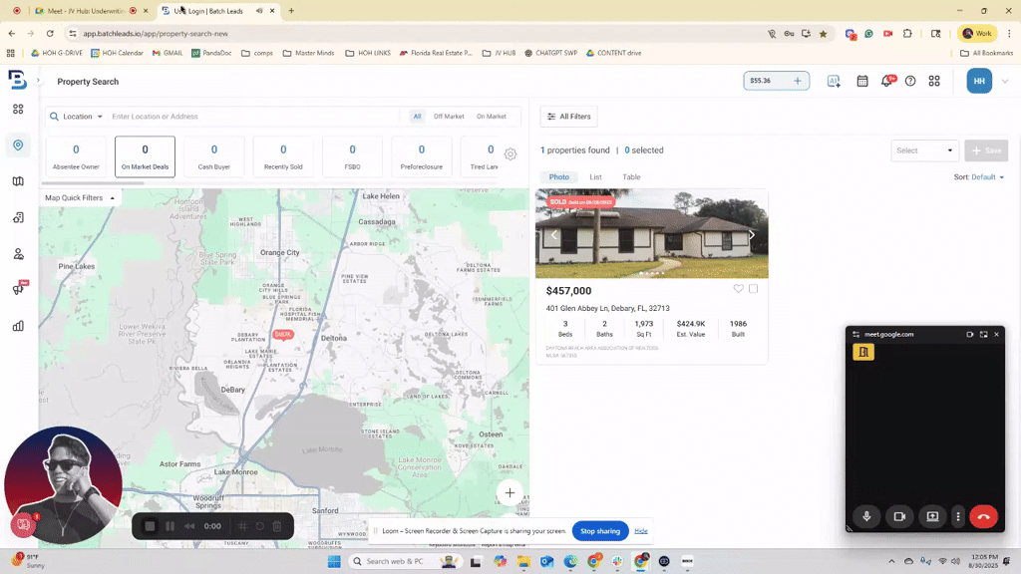
Task: Filter listings to All
Action: coord(418,117)
